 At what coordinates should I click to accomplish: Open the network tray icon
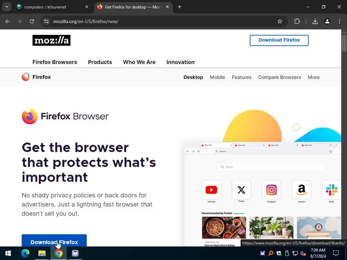pos(295,253)
